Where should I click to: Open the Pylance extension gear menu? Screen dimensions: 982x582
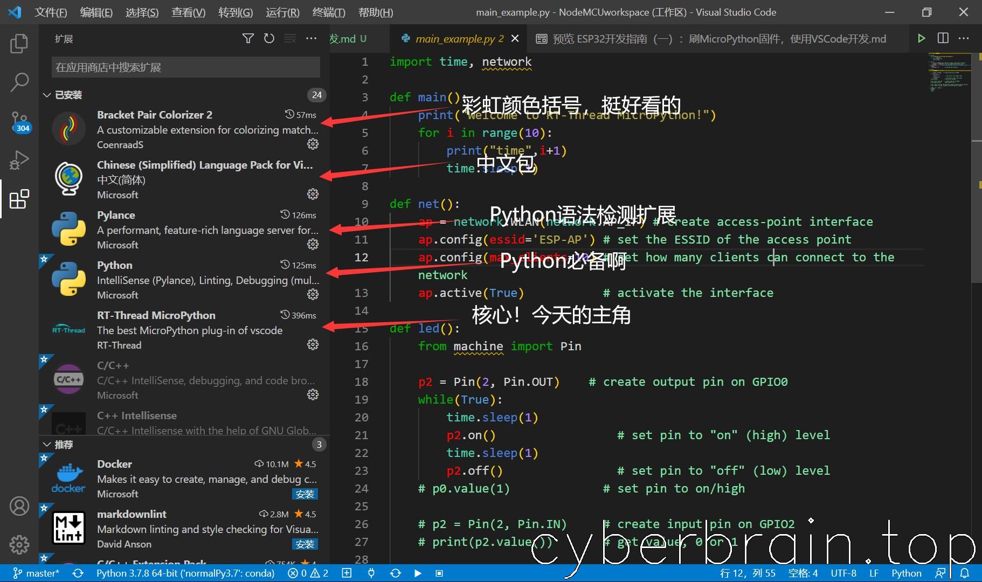[x=313, y=244]
